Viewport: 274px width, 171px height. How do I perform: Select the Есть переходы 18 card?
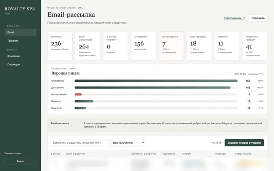[x=199, y=46]
